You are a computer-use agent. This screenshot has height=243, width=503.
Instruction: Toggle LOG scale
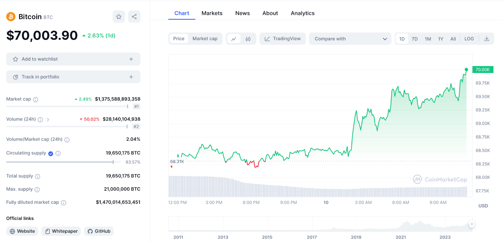click(x=469, y=39)
